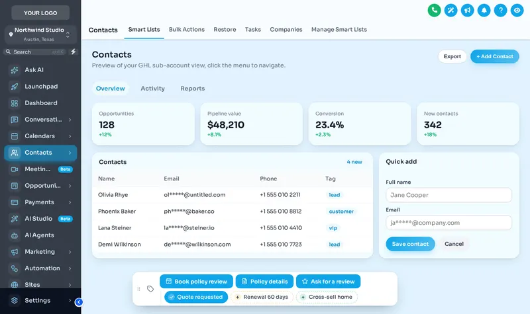This screenshot has height=314, width=530.
Task: Click the 4 new link
Action: pos(354,162)
